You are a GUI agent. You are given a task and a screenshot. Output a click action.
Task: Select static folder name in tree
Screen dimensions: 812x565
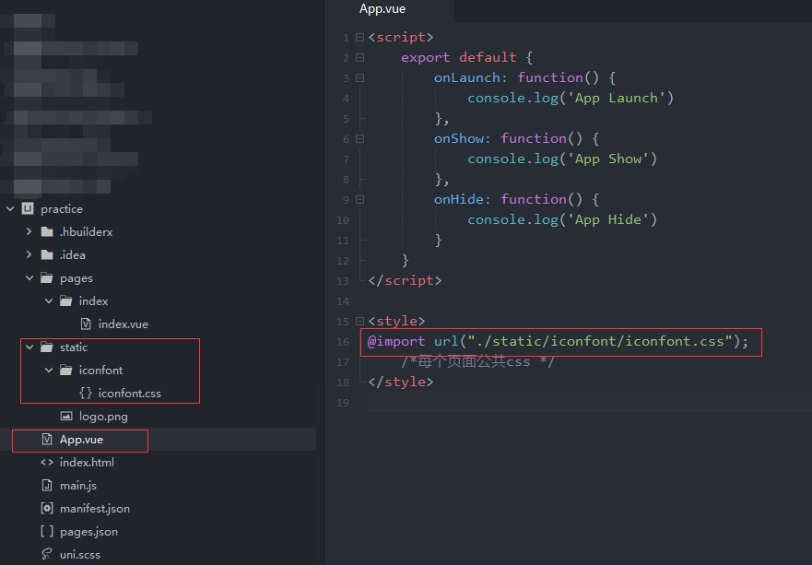point(74,347)
